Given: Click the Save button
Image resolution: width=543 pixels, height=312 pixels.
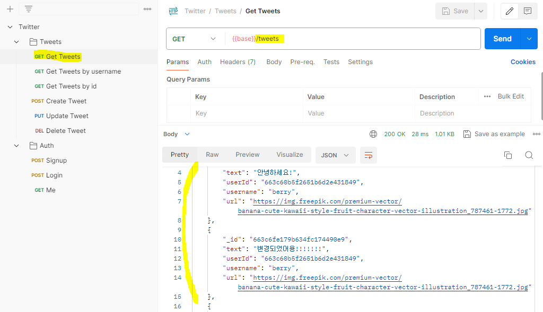Looking at the screenshot, I should tap(455, 11).
